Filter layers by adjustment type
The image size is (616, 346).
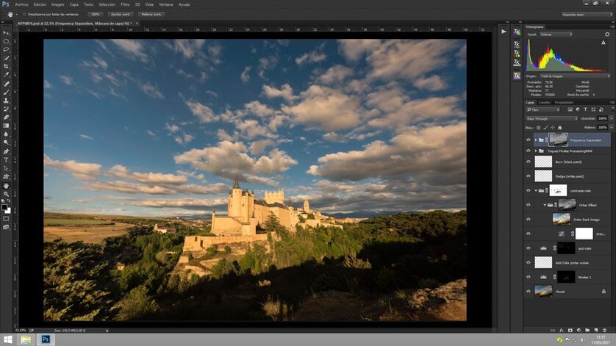point(578,109)
